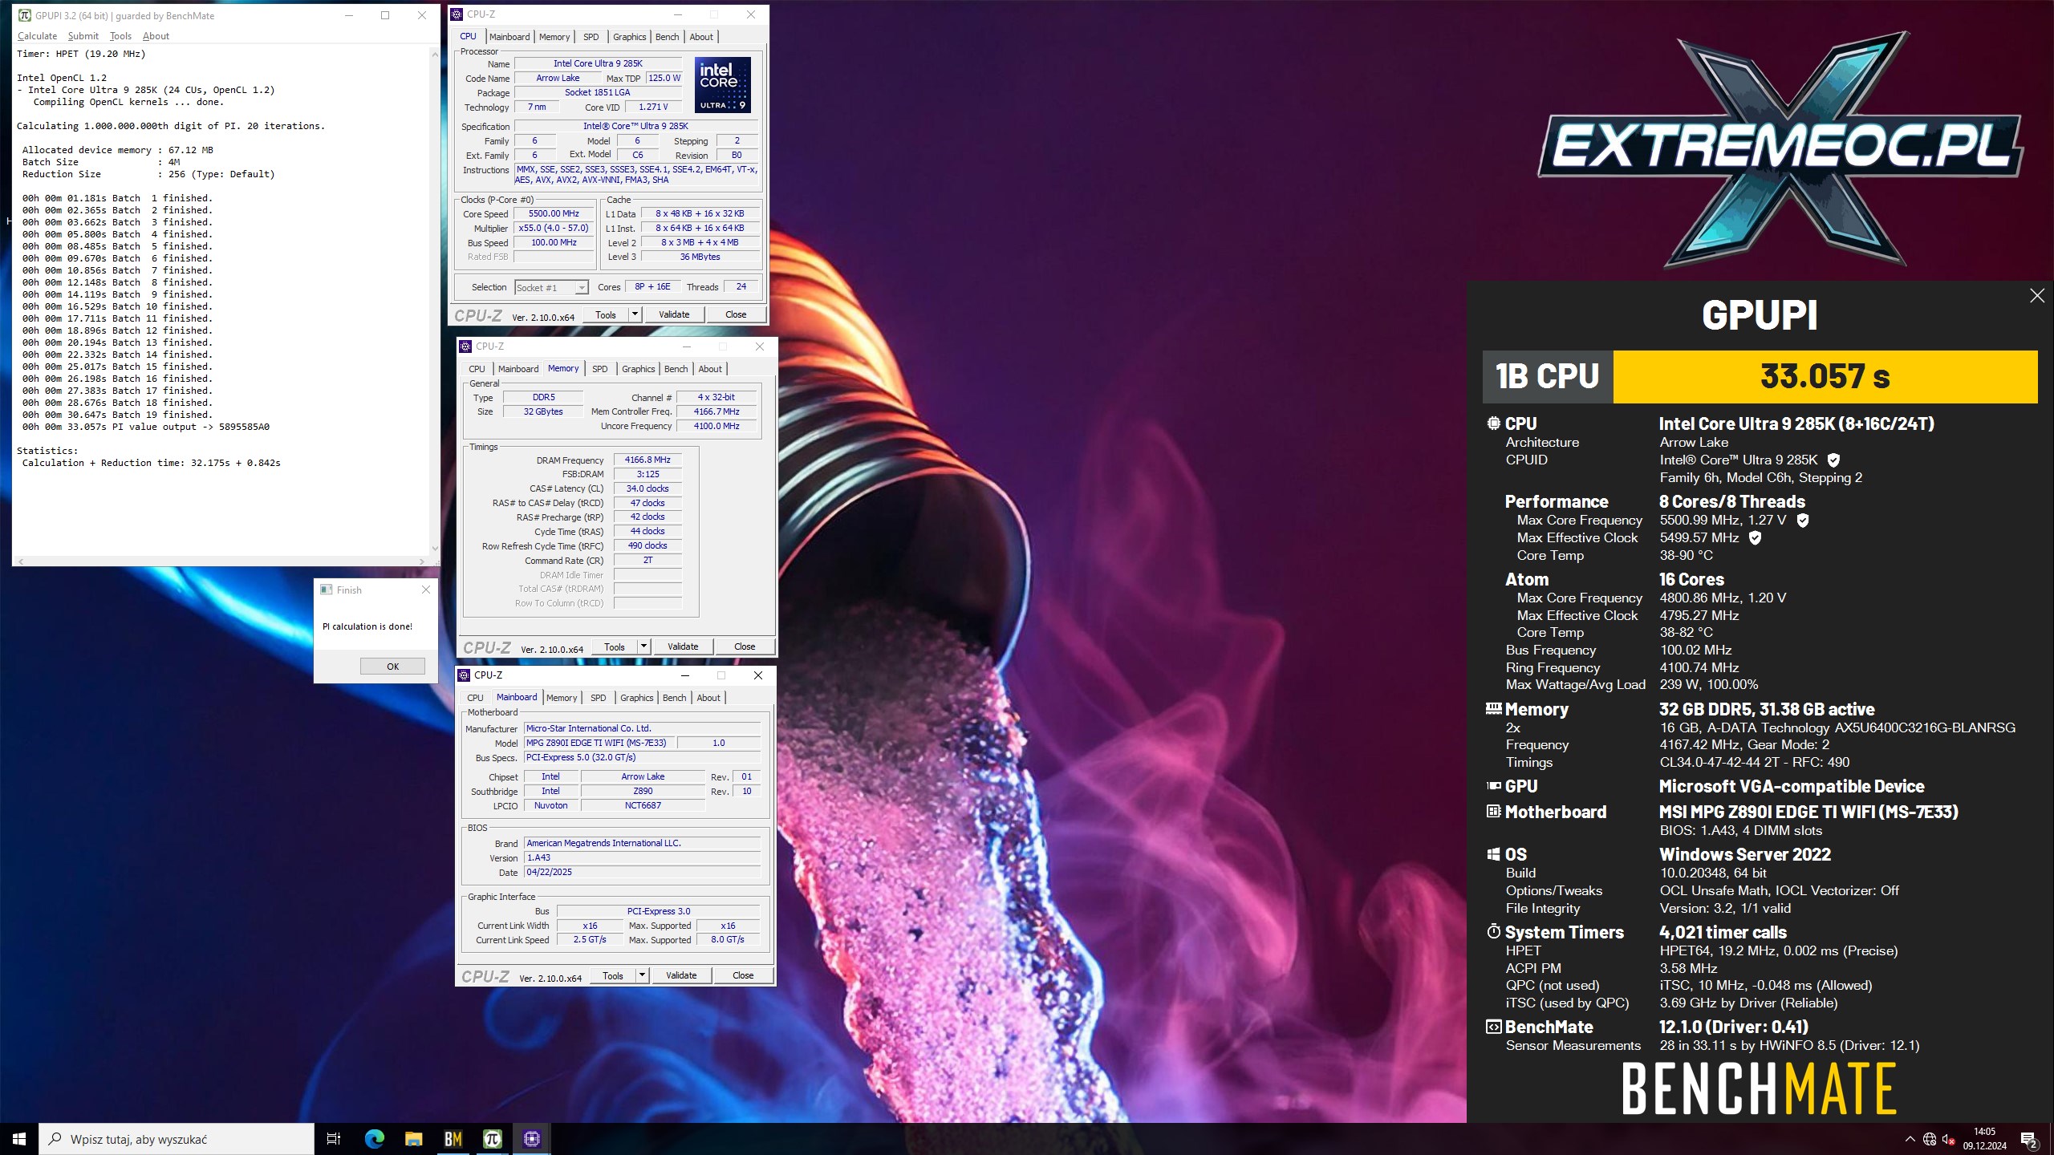Launch Microsoft Edge from the taskbar

[x=374, y=1139]
